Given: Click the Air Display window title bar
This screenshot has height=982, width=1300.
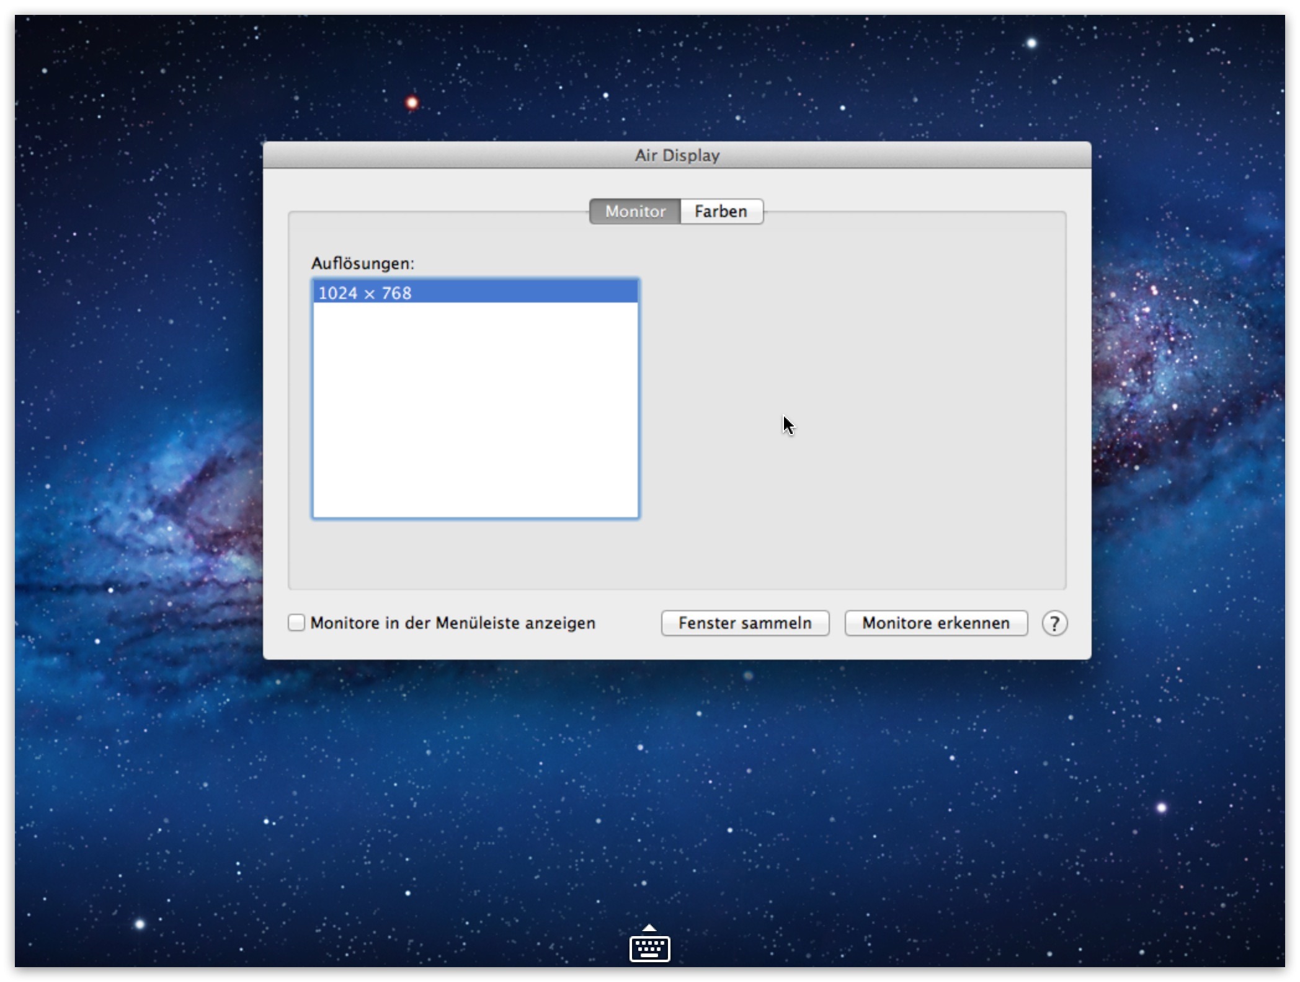Looking at the screenshot, I should tap(677, 155).
